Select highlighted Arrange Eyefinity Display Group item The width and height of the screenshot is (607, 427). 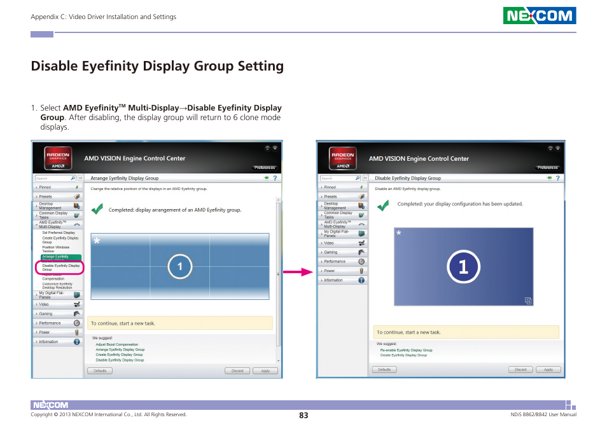(x=61, y=258)
